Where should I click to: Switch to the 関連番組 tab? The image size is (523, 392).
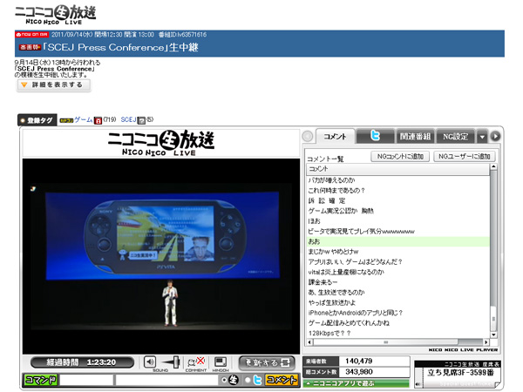[x=415, y=137]
